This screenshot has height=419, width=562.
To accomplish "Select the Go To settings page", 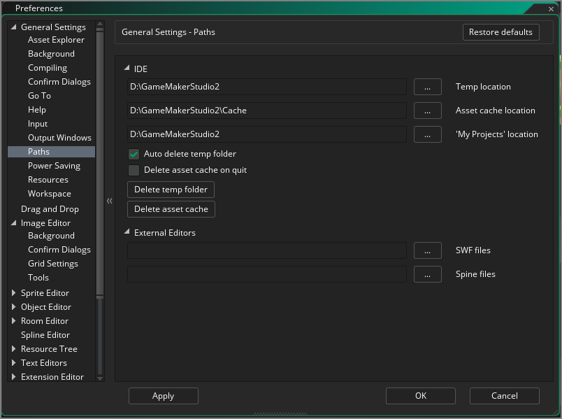I will (39, 96).
